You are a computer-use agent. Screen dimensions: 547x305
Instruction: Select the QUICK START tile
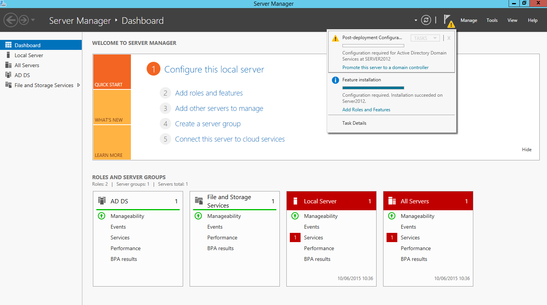pyautogui.click(x=112, y=72)
